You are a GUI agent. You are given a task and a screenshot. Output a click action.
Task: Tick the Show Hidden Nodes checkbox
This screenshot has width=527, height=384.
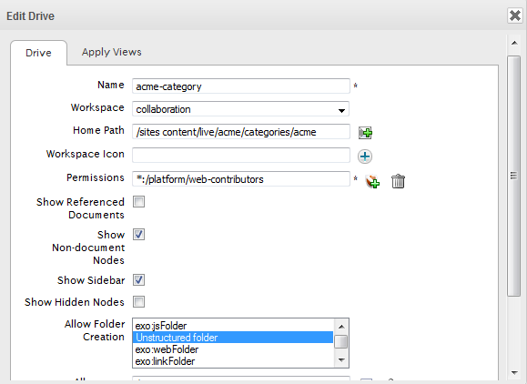coord(138,302)
